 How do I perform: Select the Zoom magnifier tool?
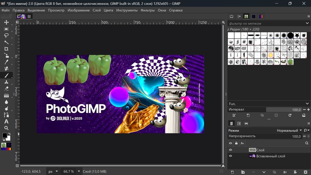(6, 128)
